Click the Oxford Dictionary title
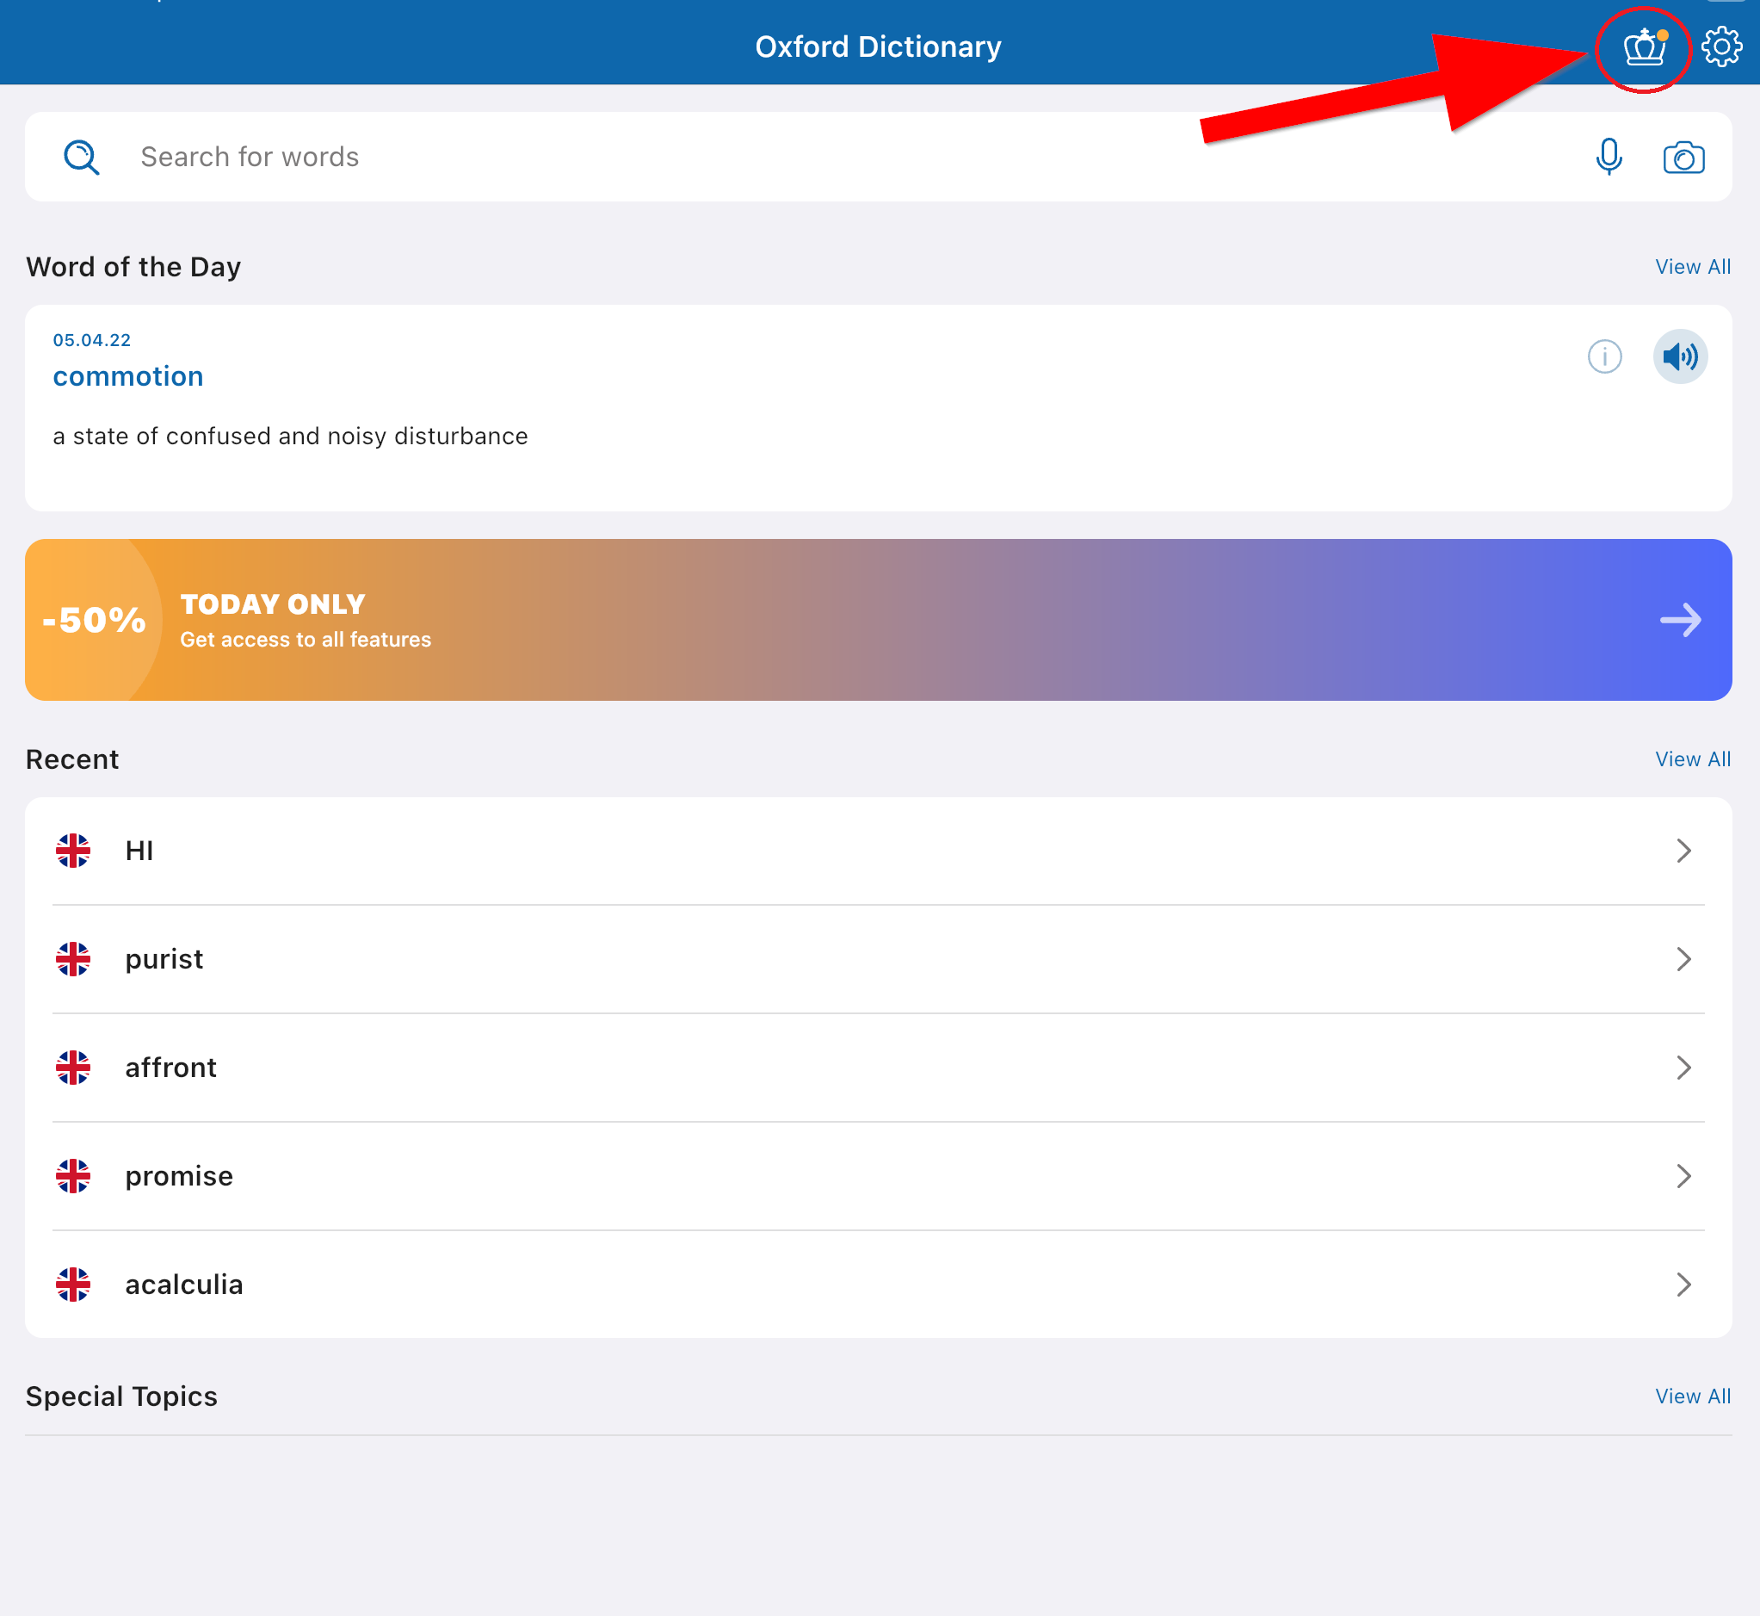 pos(878,47)
